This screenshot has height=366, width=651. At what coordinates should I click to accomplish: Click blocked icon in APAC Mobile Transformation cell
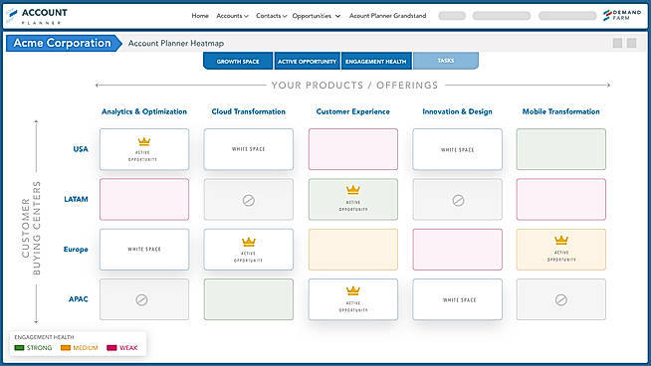(560, 300)
